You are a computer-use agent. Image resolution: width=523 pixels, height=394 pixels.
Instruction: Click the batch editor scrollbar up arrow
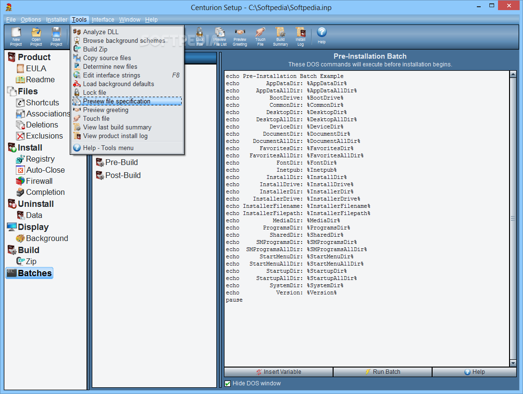[513, 74]
